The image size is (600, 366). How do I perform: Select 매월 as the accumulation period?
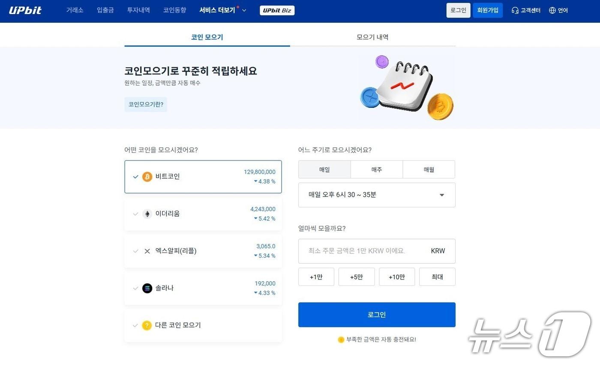[x=429, y=169]
